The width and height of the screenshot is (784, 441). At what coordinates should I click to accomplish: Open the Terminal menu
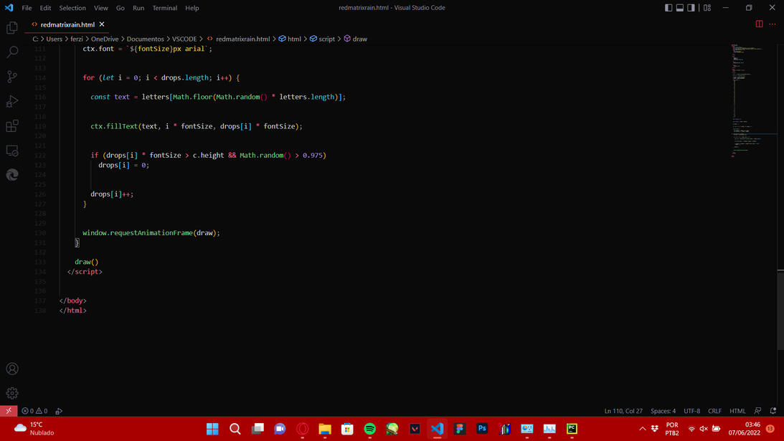164,8
